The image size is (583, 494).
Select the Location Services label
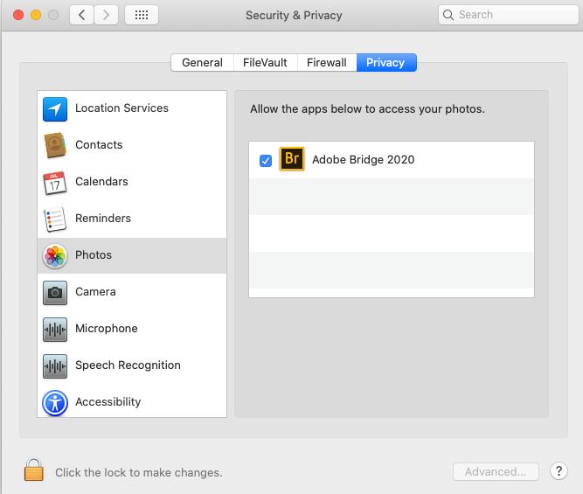tap(122, 108)
